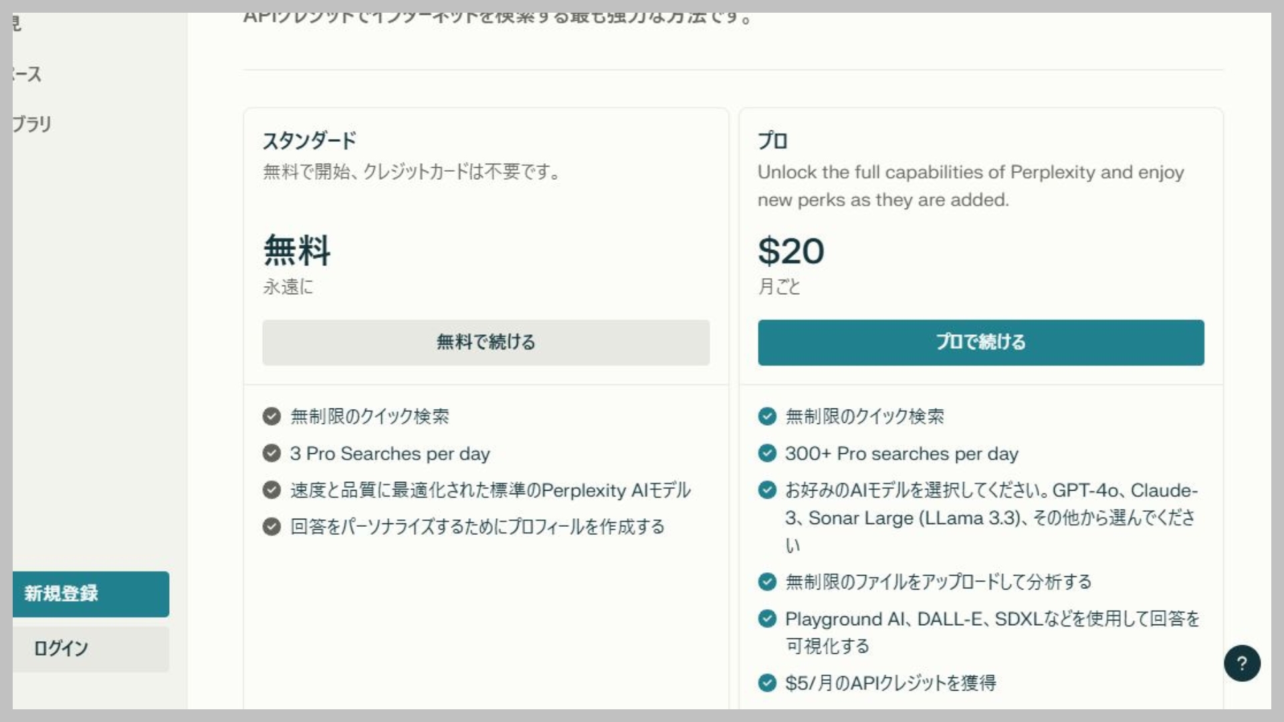This screenshot has height=722, width=1284.
Task: Click checkmark beside 標準のPerplexity AIモデル feature
Action: coord(271,490)
